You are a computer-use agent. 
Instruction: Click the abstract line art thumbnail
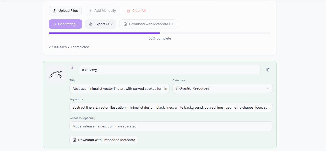pyautogui.click(x=56, y=75)
